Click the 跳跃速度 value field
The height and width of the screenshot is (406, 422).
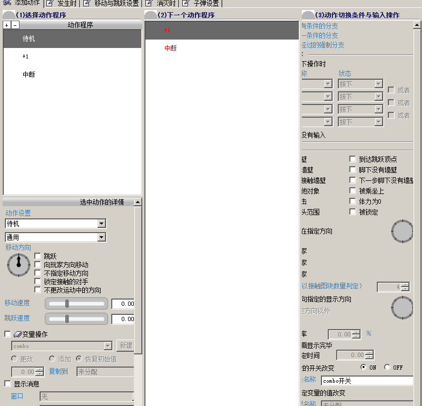click(123, 319)
